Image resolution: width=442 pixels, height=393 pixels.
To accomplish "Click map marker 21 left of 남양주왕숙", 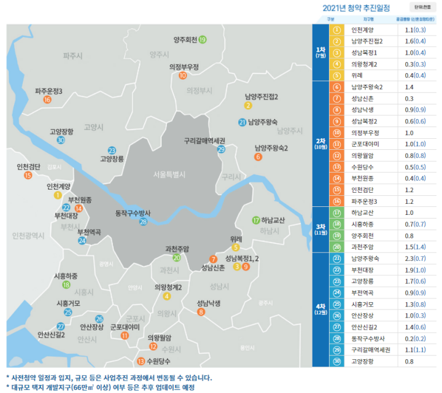I will [x=242, y=122].
